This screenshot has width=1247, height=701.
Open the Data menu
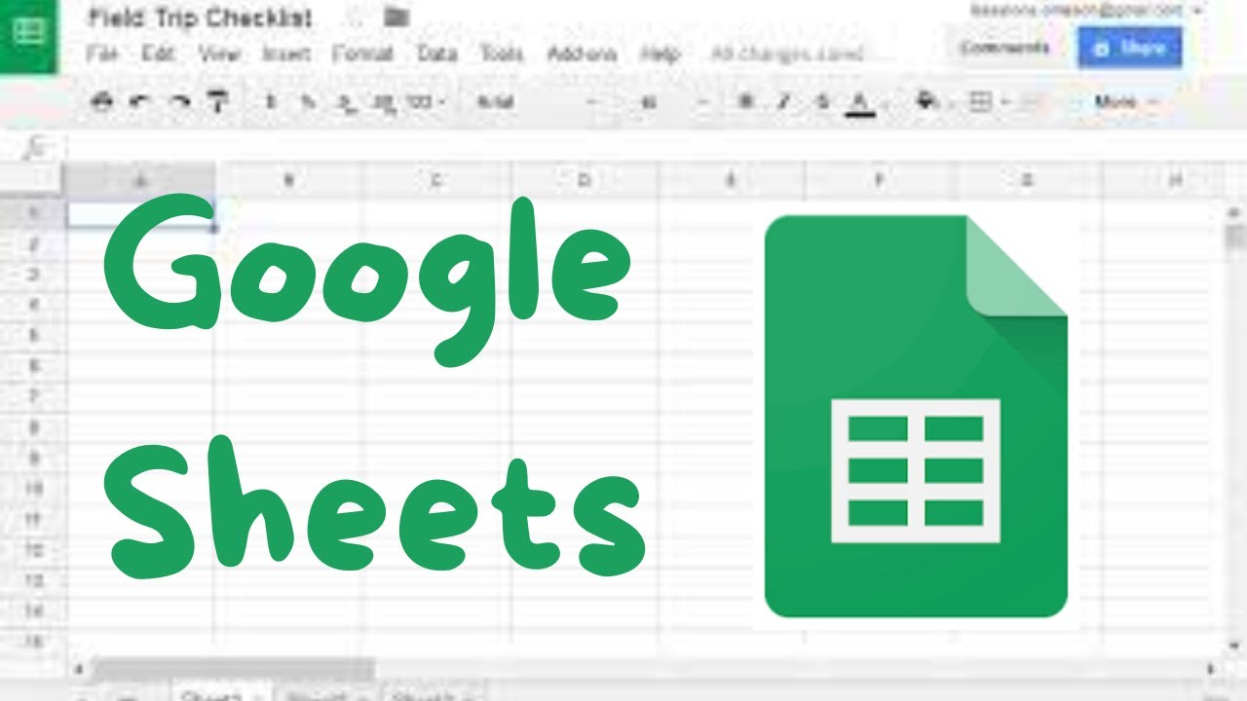(x=436, y=54)
